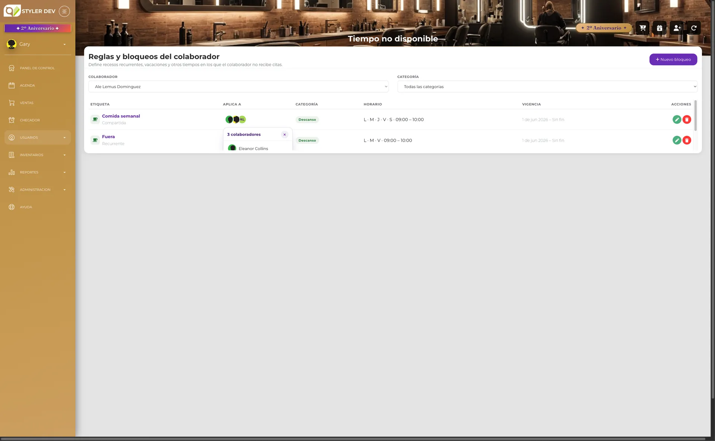Screen dimensions: 715x441
Task: Delete the Comida semanal rule
Action: pos(687,119)
